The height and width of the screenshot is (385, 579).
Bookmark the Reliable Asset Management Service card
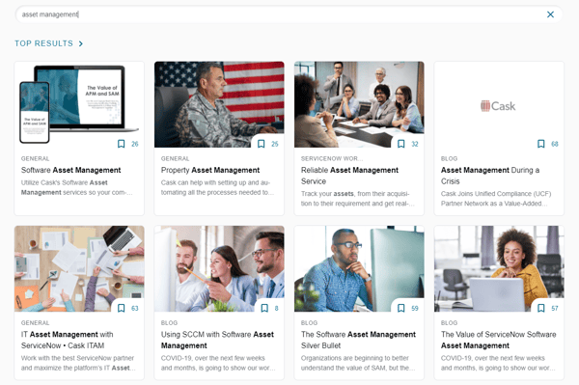point(401,144)
